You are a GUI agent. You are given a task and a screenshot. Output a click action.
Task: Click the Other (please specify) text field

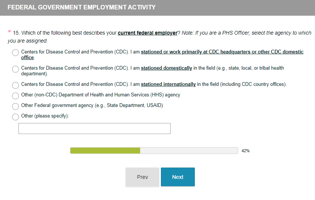[x=94, y=128]
